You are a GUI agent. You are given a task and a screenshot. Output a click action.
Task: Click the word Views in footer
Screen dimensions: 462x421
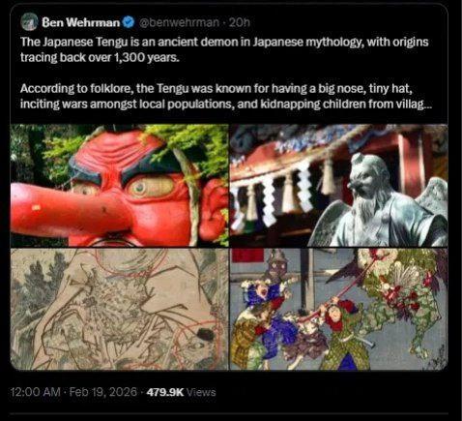tap(201, 392)
